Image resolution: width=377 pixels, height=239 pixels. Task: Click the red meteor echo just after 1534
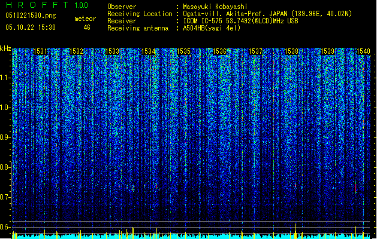157,186
